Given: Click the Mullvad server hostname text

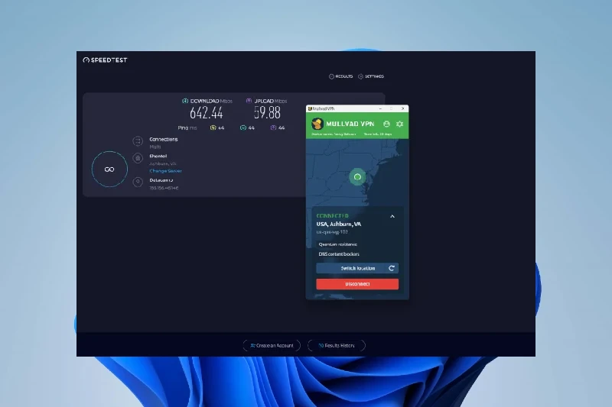Looking at the screenshot, I should point(332,232).
